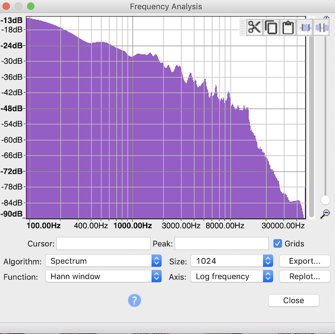This screenshot has height=334, width=335.
Task: Click the Close button
Action: point(294,300)
